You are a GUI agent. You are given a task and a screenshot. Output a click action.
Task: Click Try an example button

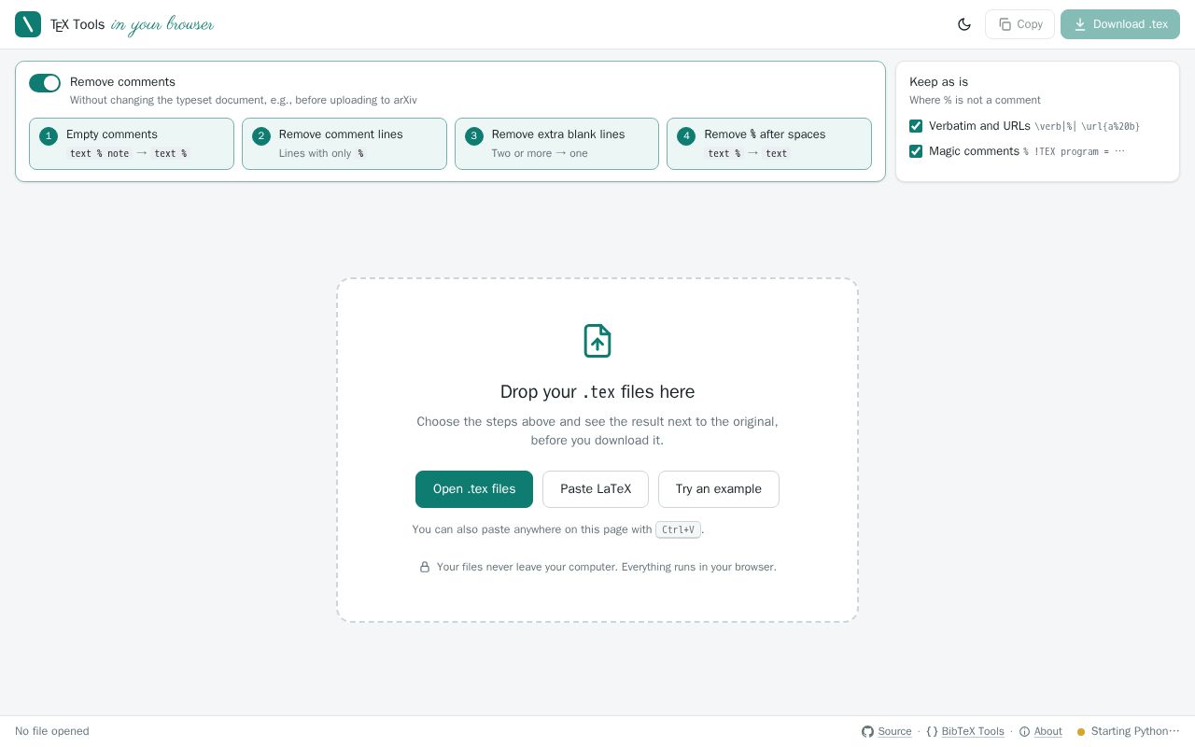pos(719,489)
